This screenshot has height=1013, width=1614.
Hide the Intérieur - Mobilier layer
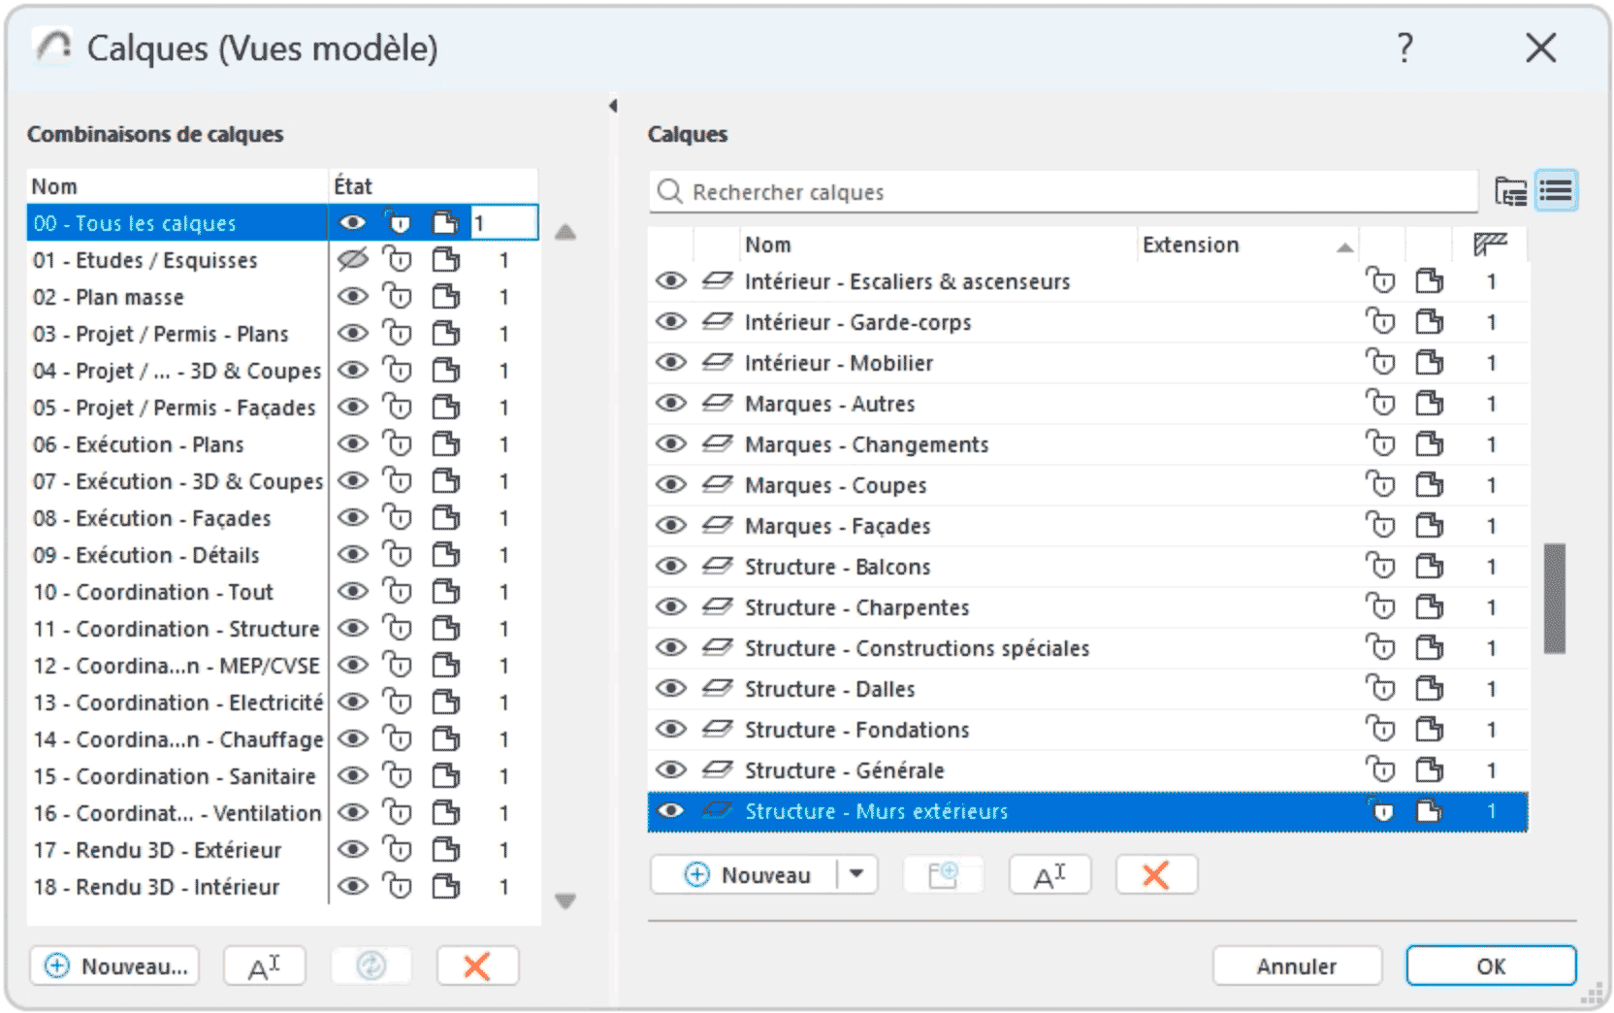click(670, 363)
